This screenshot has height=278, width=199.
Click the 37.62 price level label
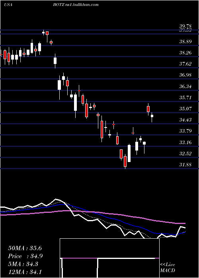(185, 64)
